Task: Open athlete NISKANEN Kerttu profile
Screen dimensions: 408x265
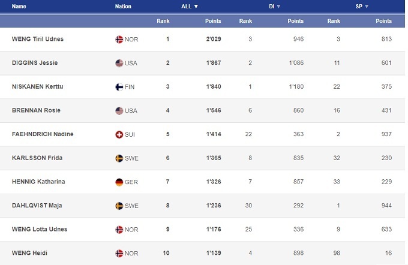Action: [x=37, y=87]
